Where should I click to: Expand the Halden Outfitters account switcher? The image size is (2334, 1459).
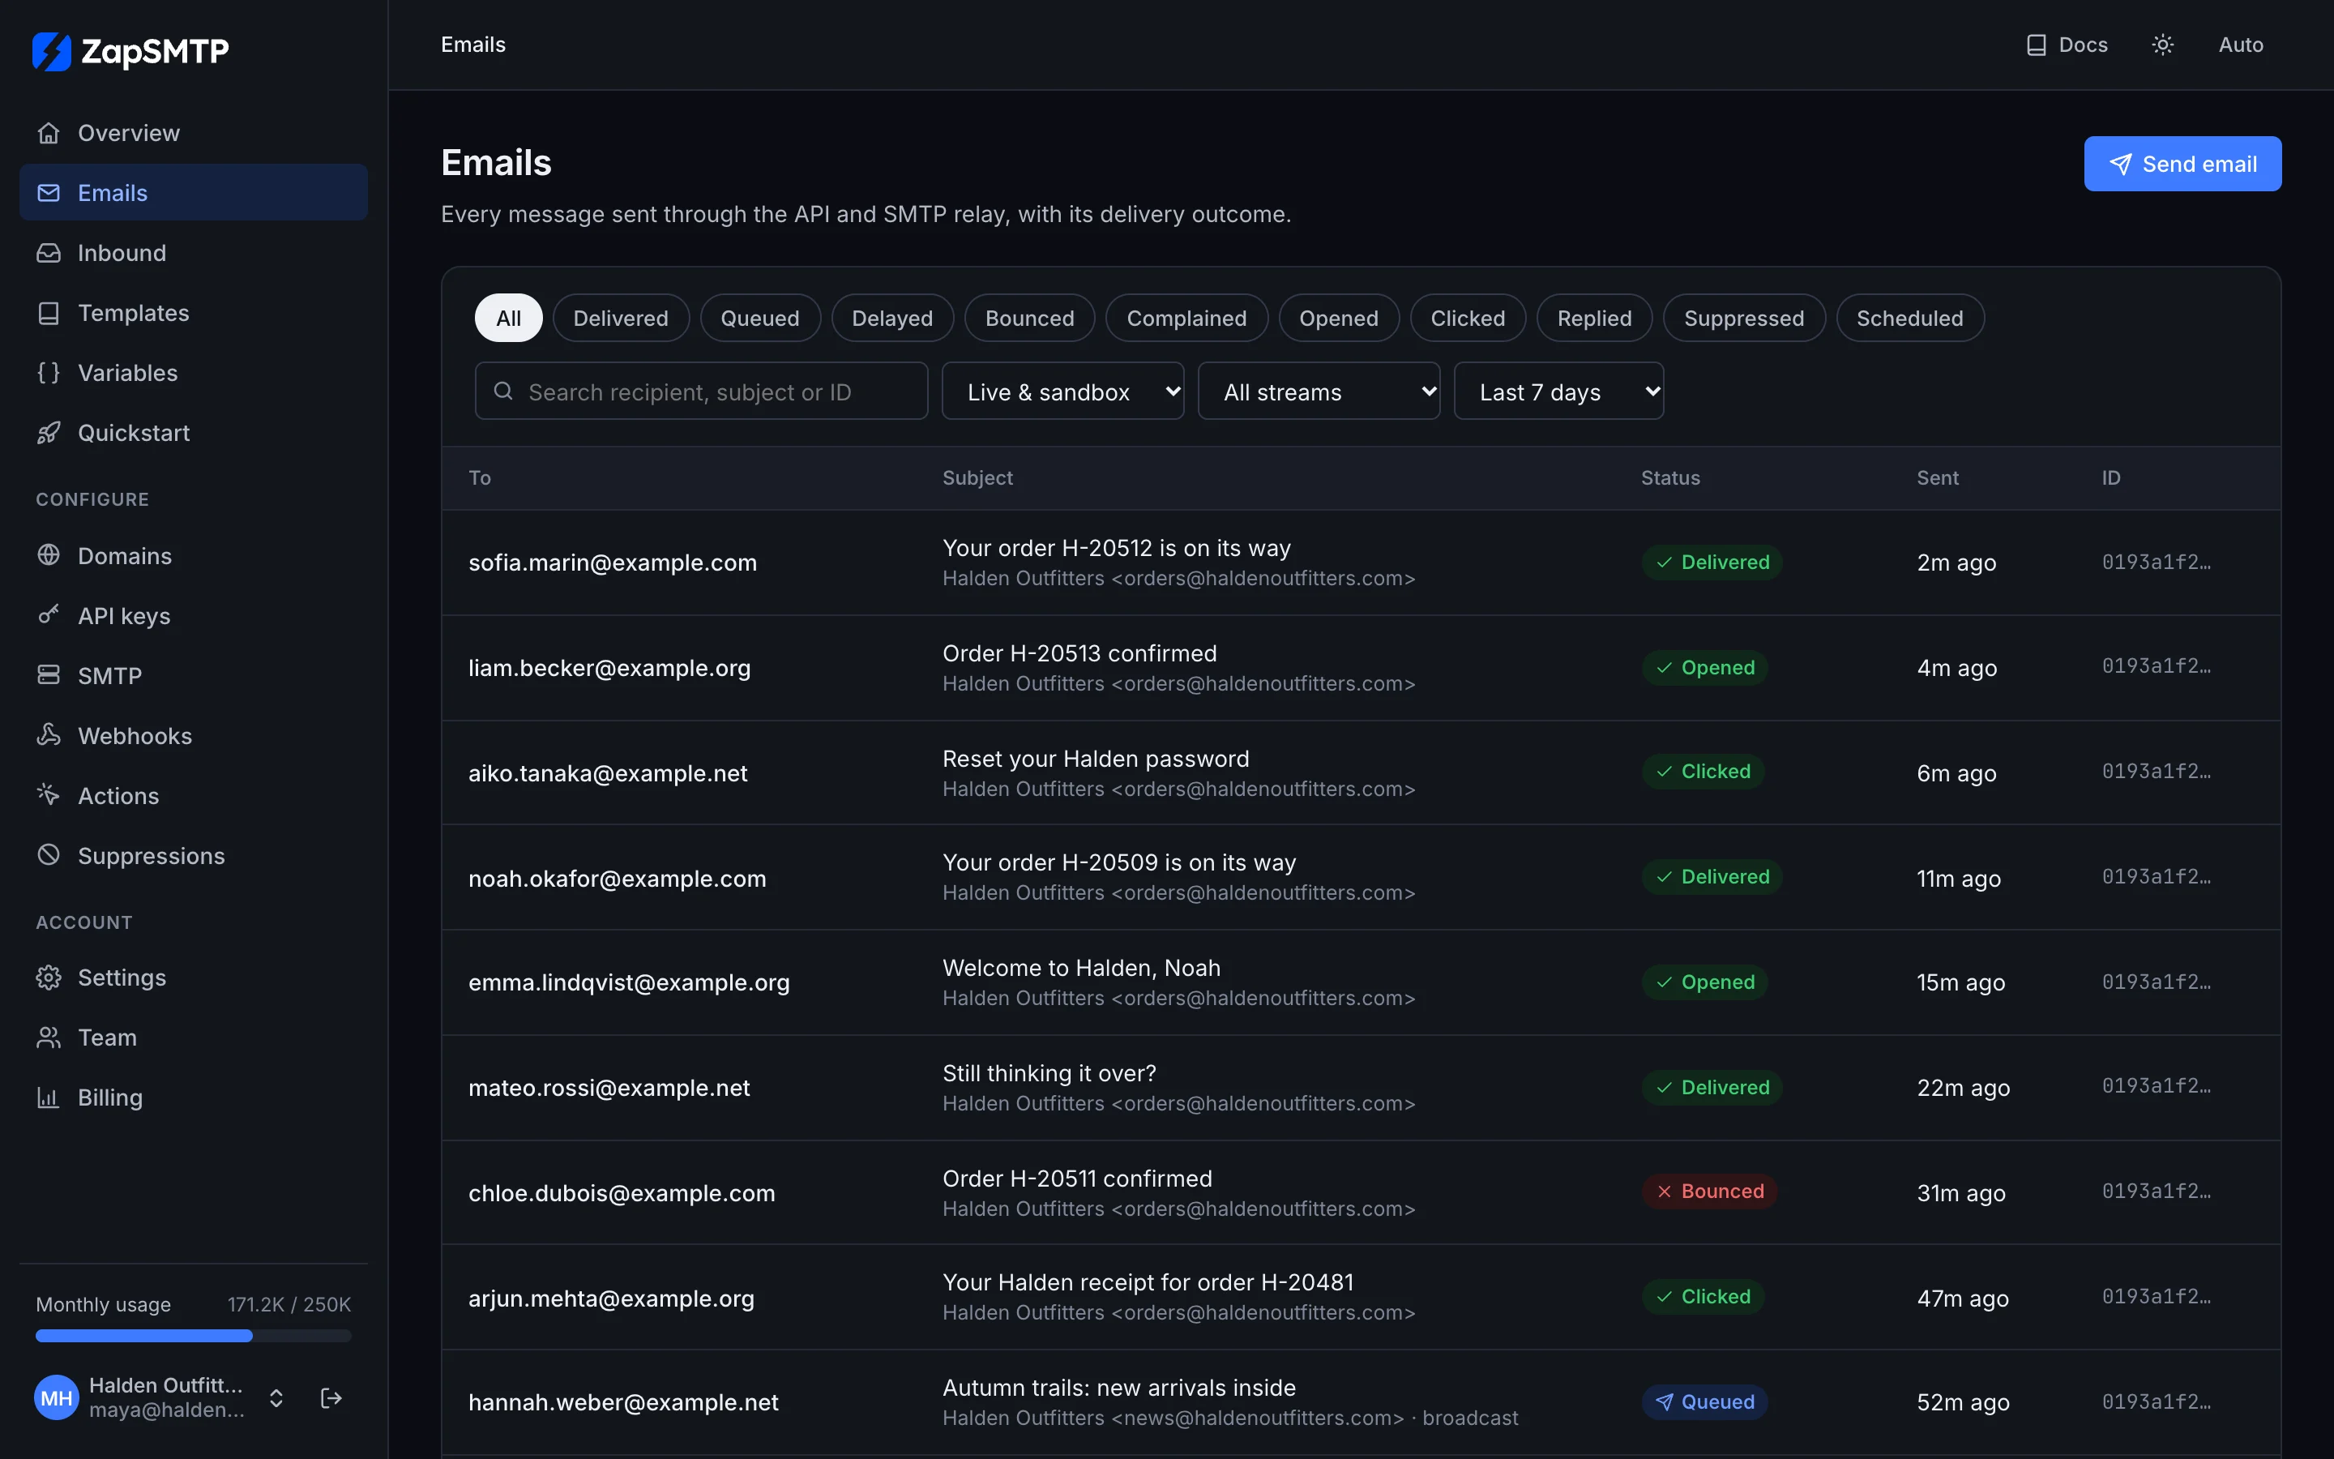pos(276,1398)
